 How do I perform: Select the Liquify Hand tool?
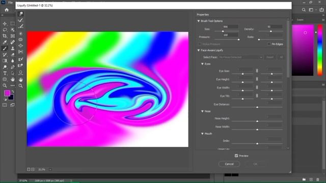point(20,80)
